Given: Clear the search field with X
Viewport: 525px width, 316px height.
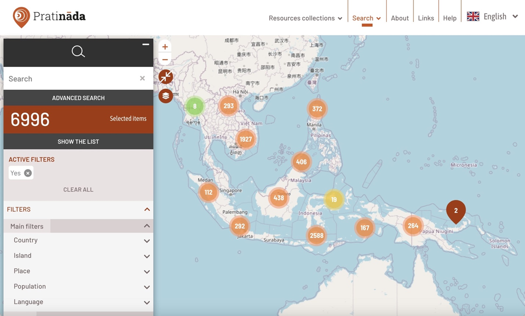Looking at the screenshot, I should coord(142,79).
